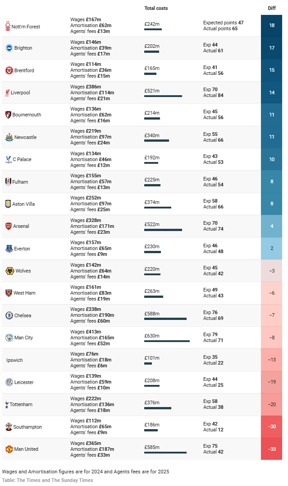Image resolution: width=288 pixels, height=486 pixels.
Task: Click the Brighton club badge
Action: tap(9, 48)
